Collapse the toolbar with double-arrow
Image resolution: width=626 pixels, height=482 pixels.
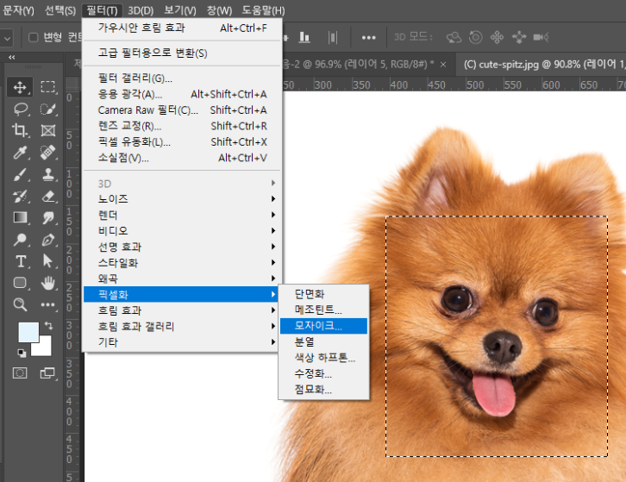tap(11, 58)
